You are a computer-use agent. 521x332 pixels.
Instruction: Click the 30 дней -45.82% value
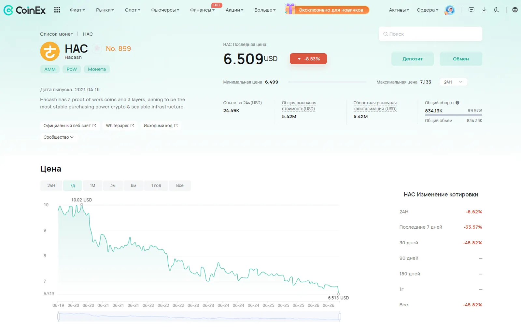[x=472, y=243]
